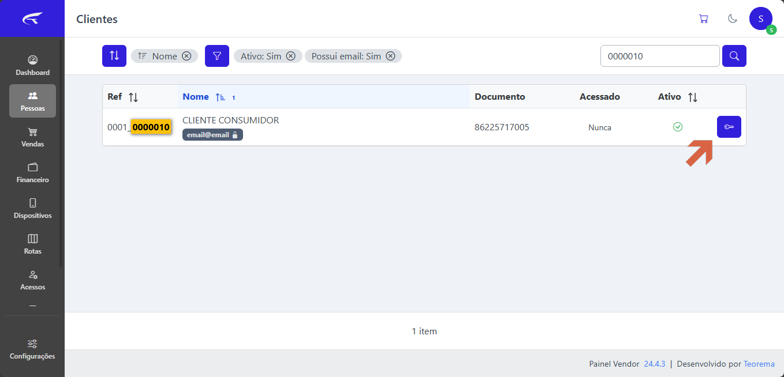
Task: Click the Nunca accessed value
Action: point(600,127)
